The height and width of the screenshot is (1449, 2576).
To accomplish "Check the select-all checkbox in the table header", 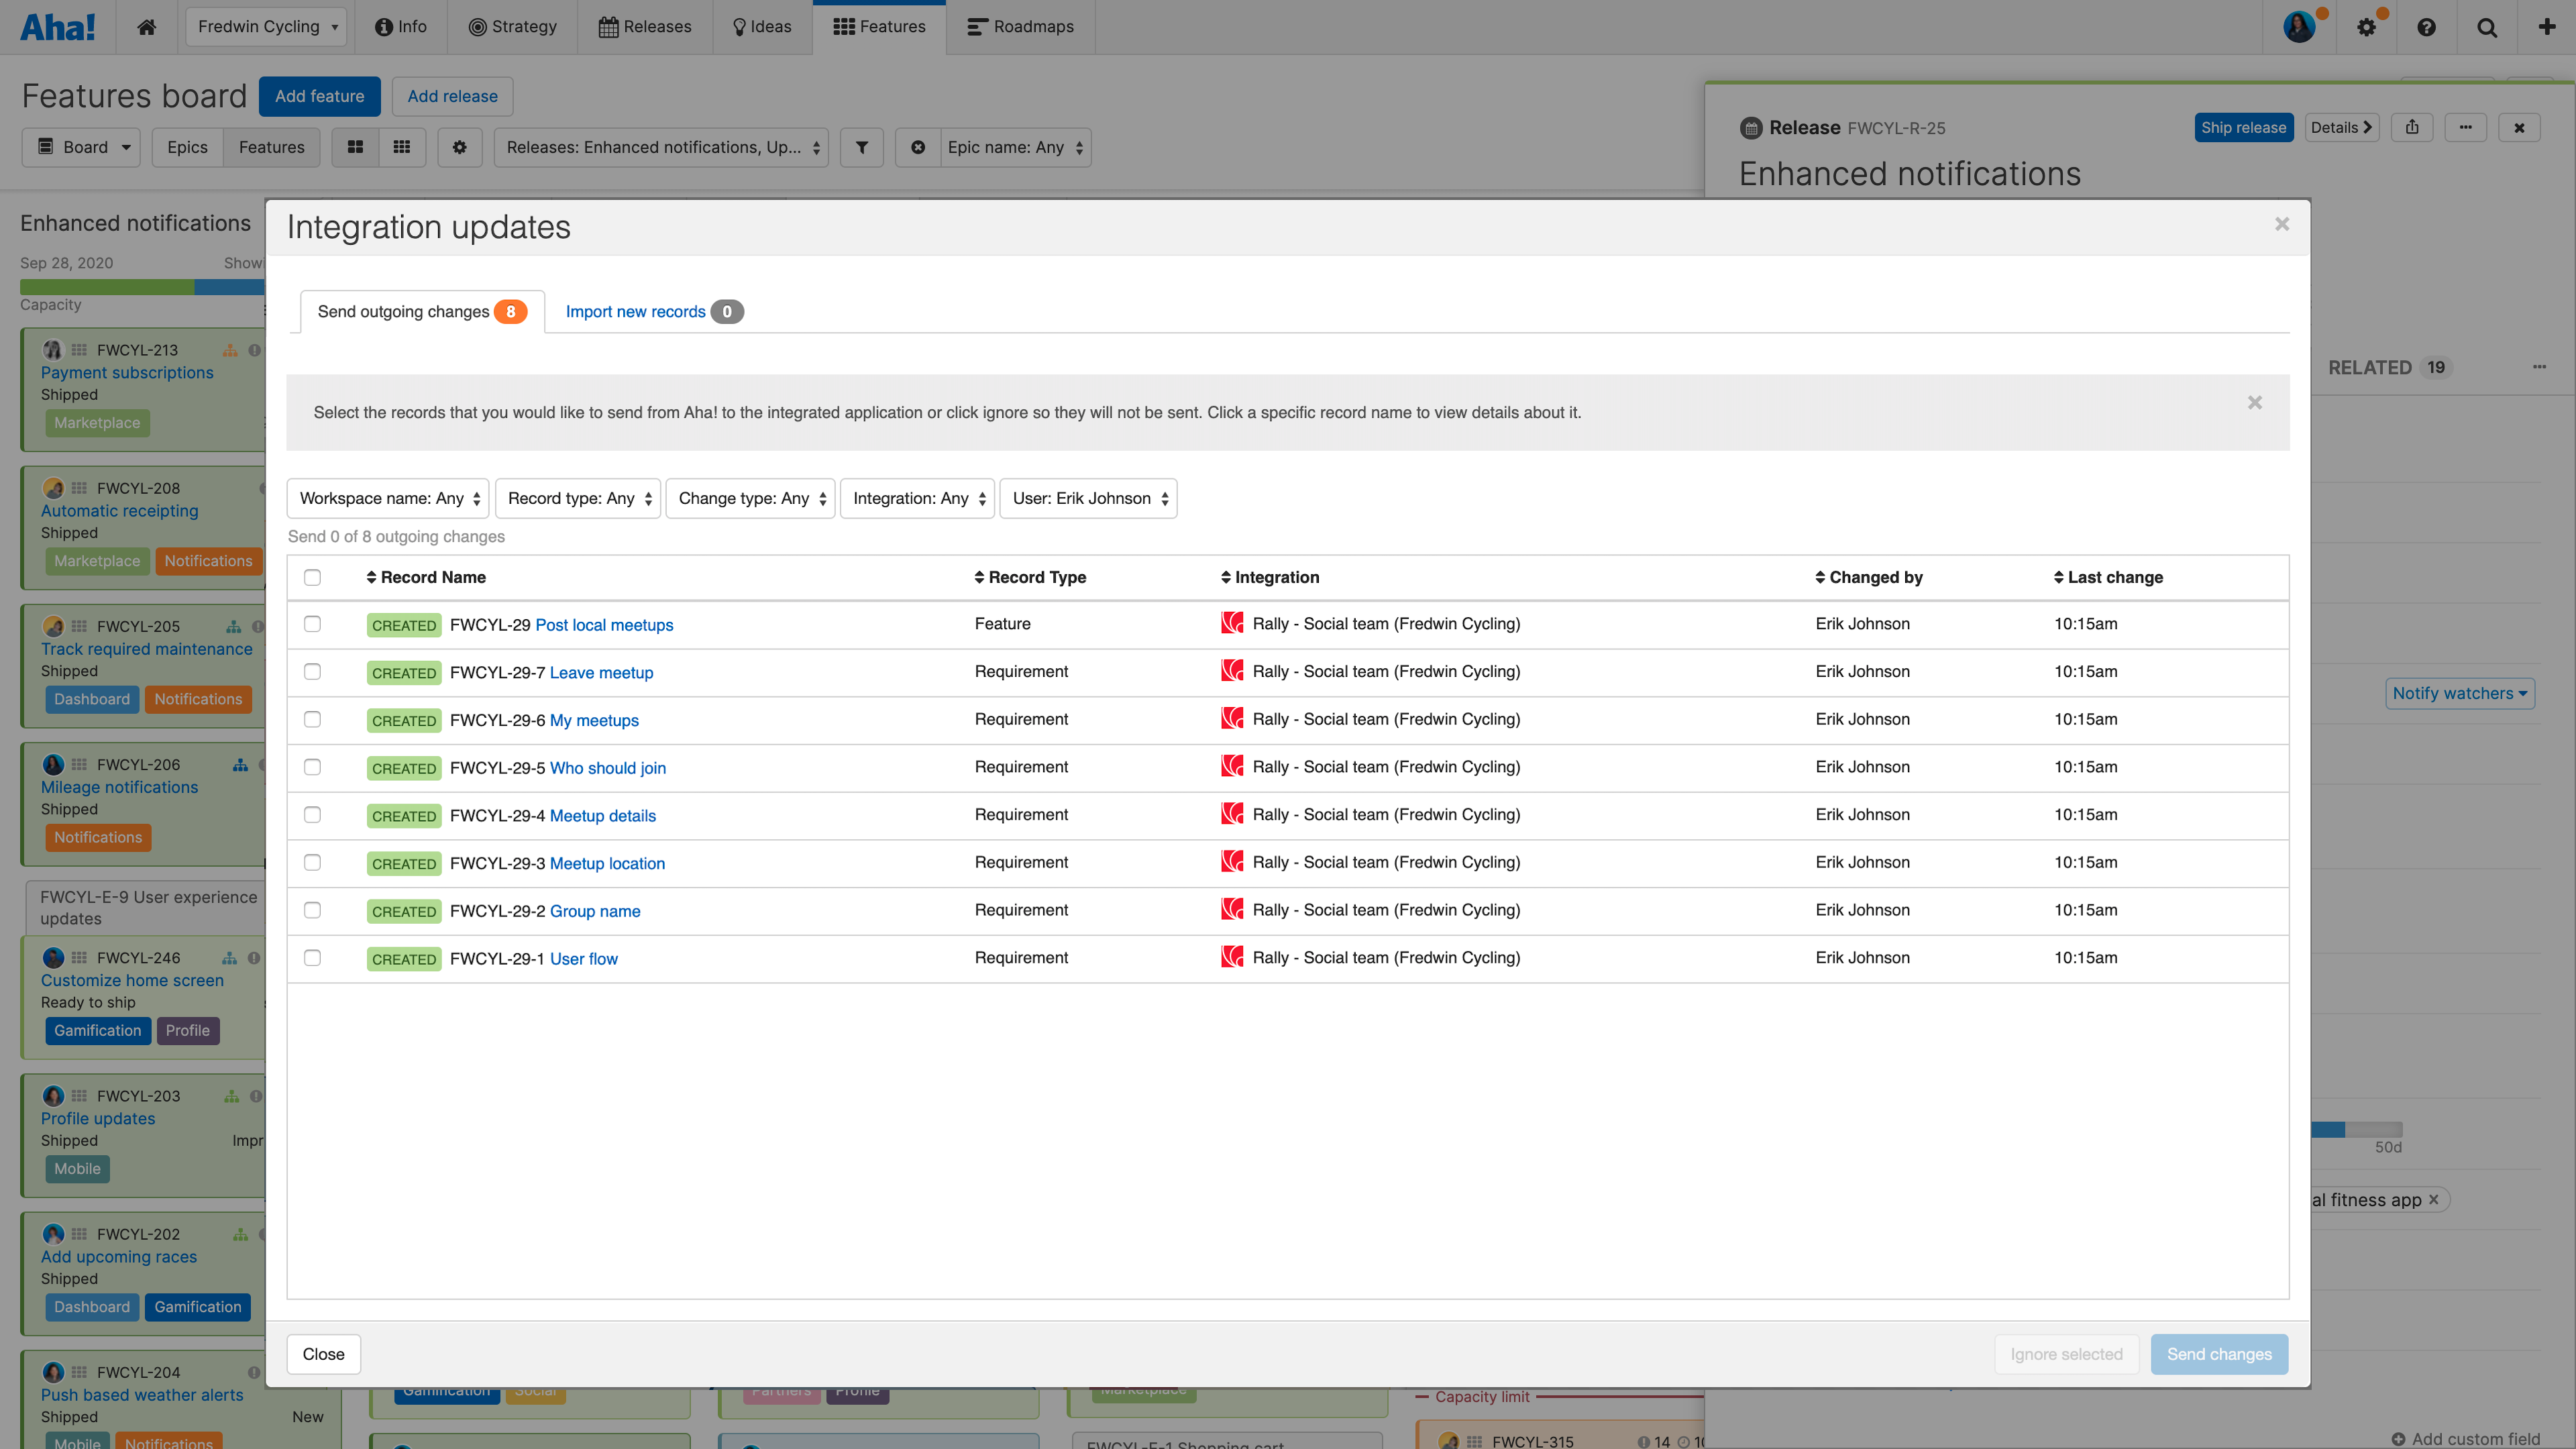I will (313, 577).
